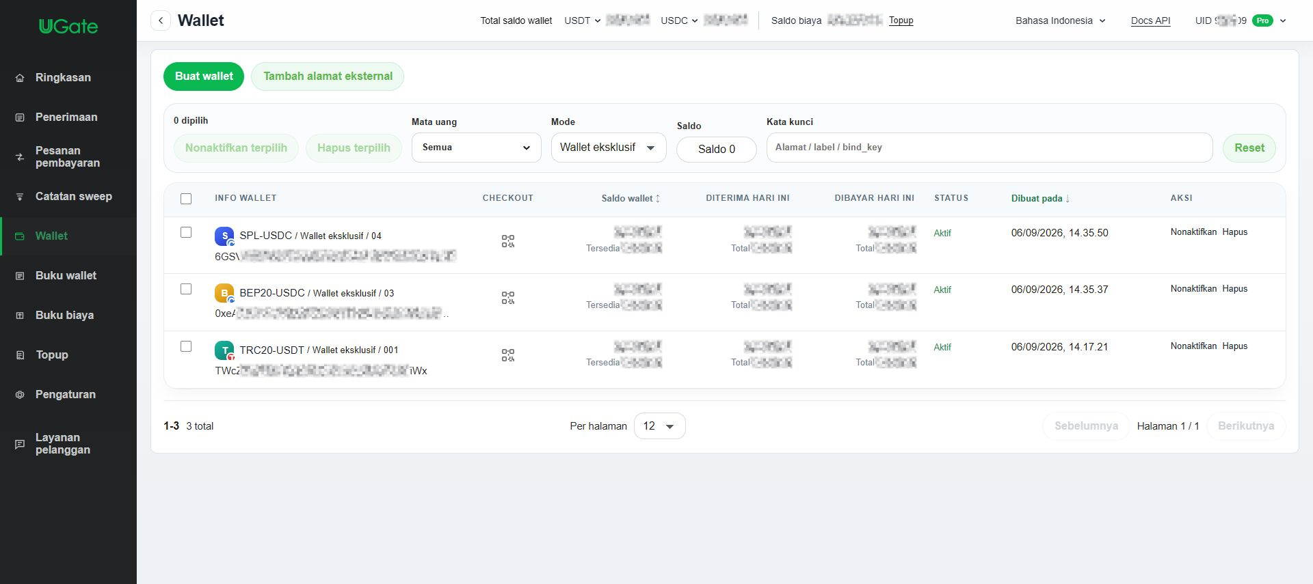Click the Buku biaya icon in sidebar
This screenshot has height=584, width=1313.
click(20, 316)
